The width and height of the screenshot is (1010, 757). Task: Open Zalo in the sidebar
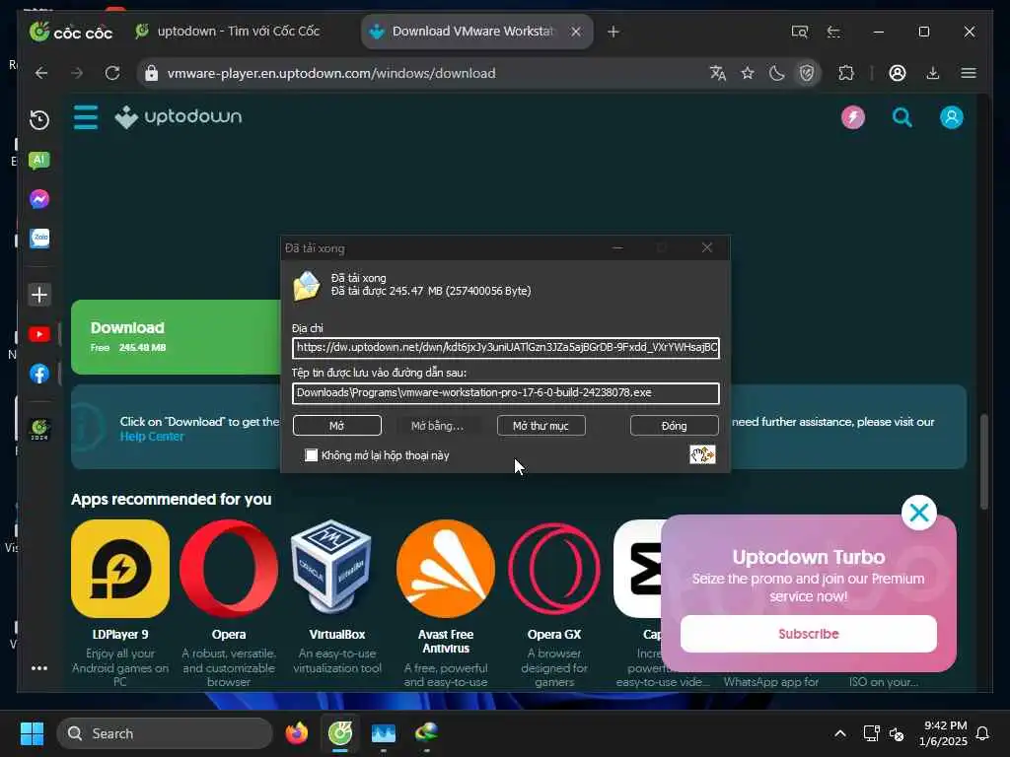click(39, 239)
